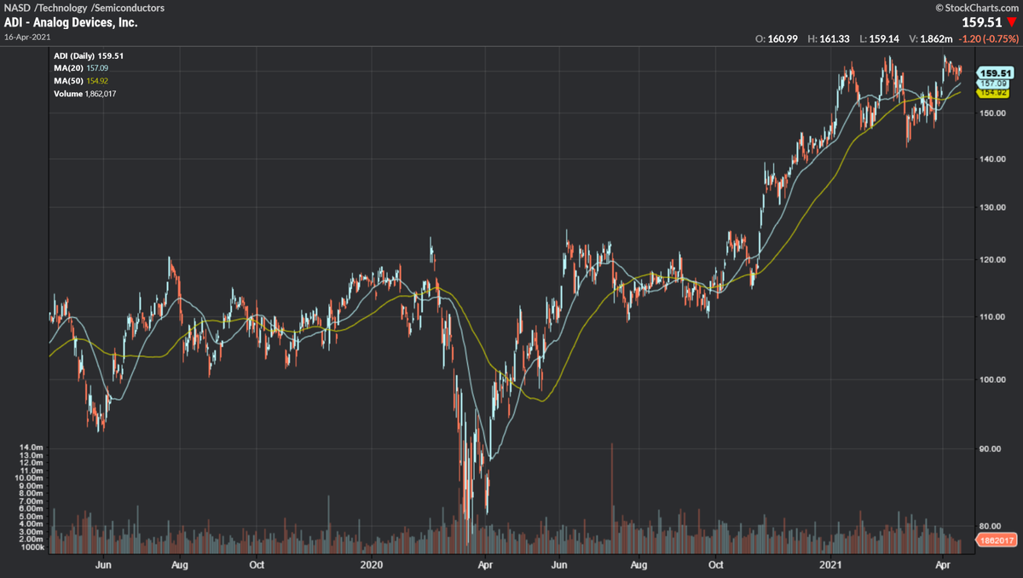Viewport: 1023px width, 578px height.
Task: Click the large 159.51 last price header
Action: [981, 23]
